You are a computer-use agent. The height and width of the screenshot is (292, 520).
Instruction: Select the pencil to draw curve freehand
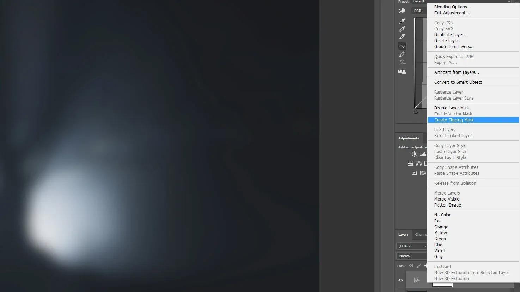click(x=402, y=54)
